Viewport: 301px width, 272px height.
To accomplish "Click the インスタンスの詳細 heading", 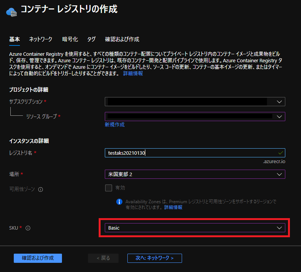I will click(29, 141).
